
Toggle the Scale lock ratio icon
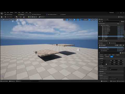pos(106,64)
